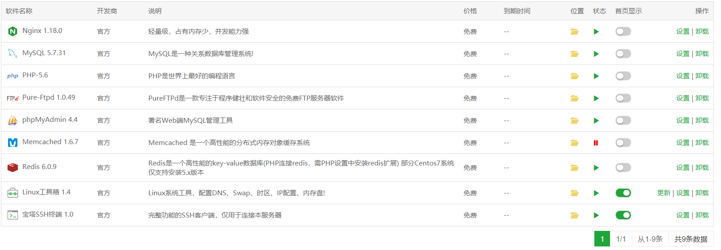The height and width of the screenshot is (250, 721).
Task: Open the Pure-Ftpd folder location
Action: (574, 98)
